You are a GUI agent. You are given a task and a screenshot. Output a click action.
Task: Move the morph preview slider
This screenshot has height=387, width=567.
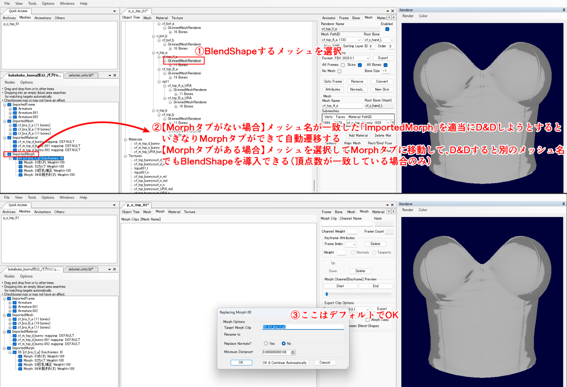pyautogui.click(x=327, y=294)
